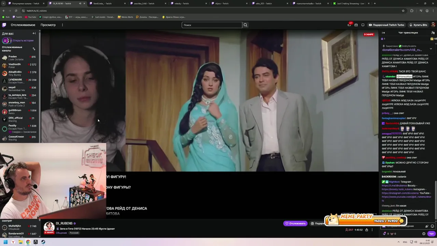
Task: Open the three-dot menu beside Просмотр
Action: point(62,25)
